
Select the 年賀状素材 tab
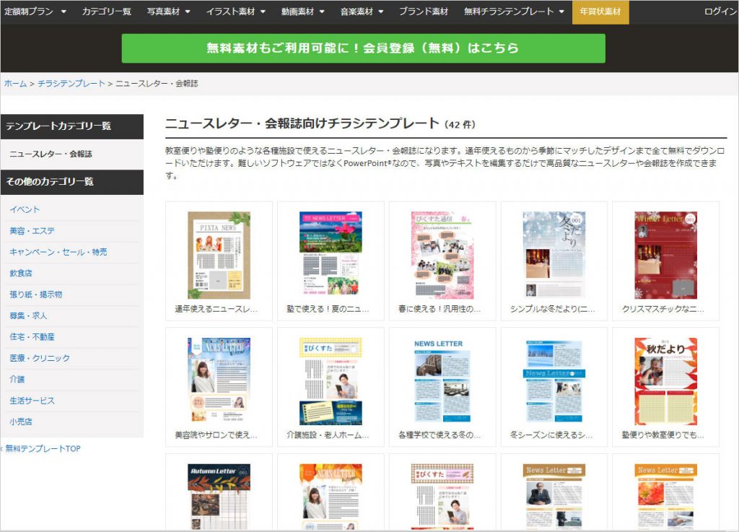600,12
